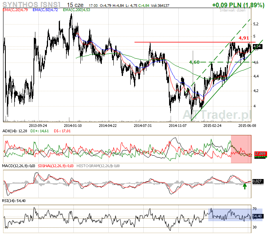Click the green DI+: 14,61 label
269x235 pixels.
pos(40,131)
